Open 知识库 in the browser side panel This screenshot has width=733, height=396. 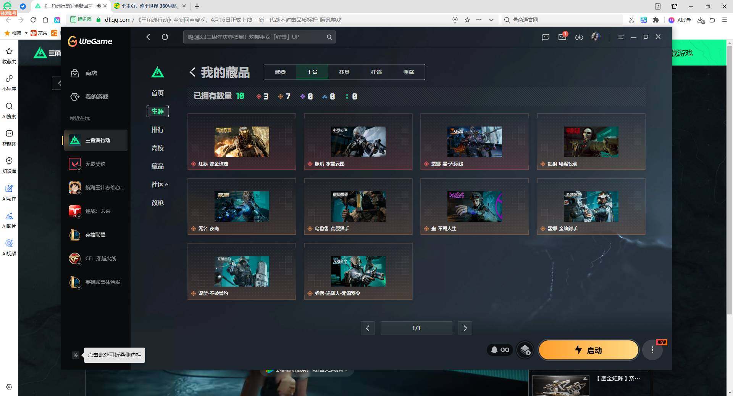point(9,165)
